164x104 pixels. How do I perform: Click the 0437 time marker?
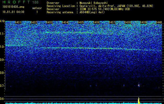point(112,22)
